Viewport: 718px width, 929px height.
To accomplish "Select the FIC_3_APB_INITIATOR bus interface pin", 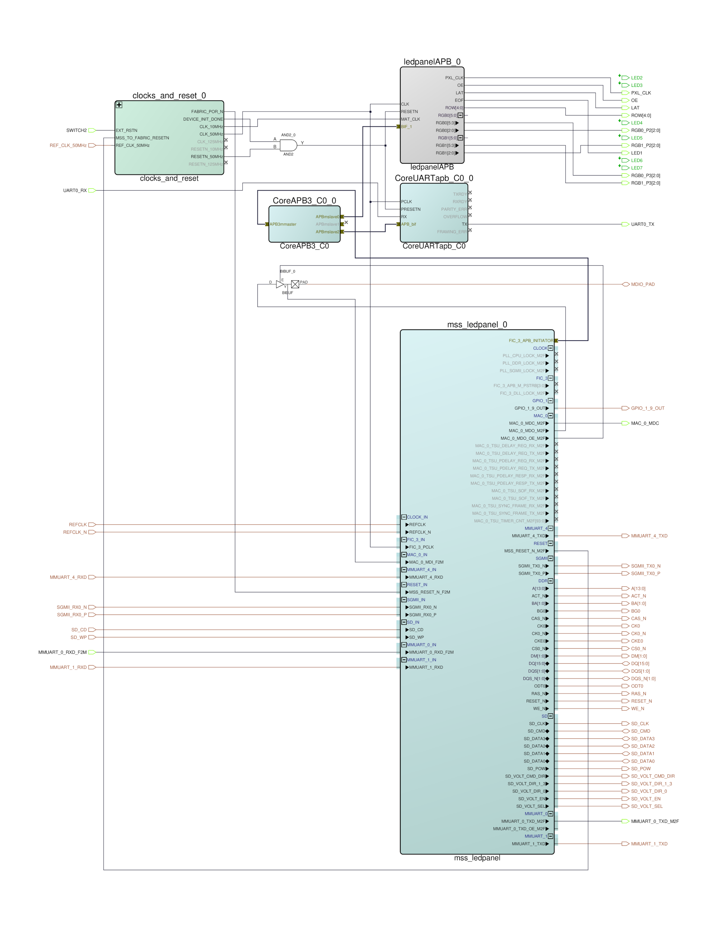I will click(x=556, y=341).
